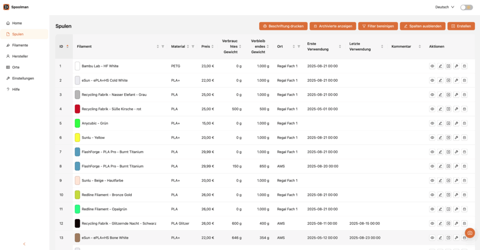
Task: Click the Filament column filter funnel icon
Action: pos(163,46)
